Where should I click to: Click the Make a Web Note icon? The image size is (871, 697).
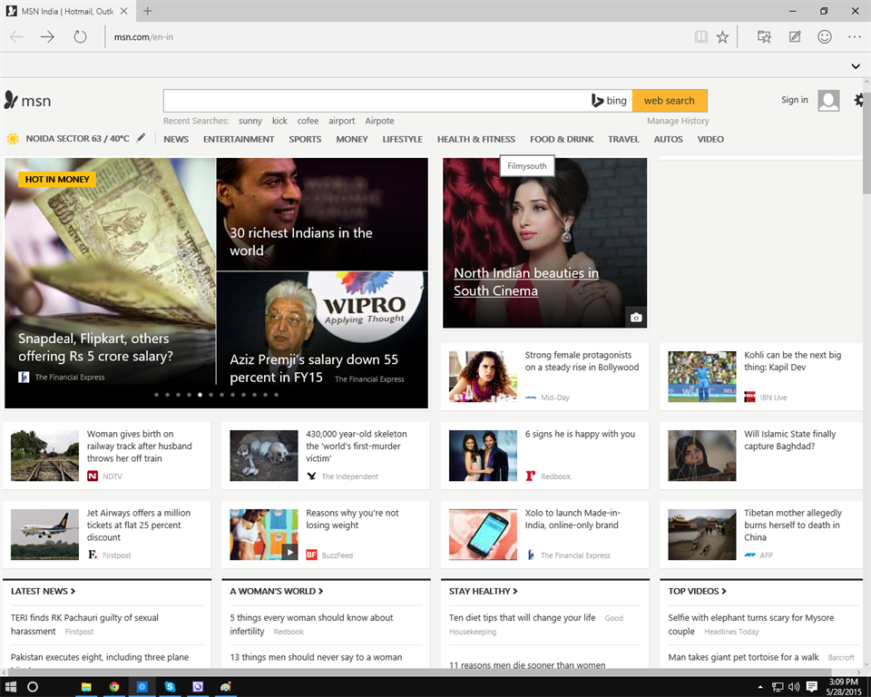tap(795, 37)
